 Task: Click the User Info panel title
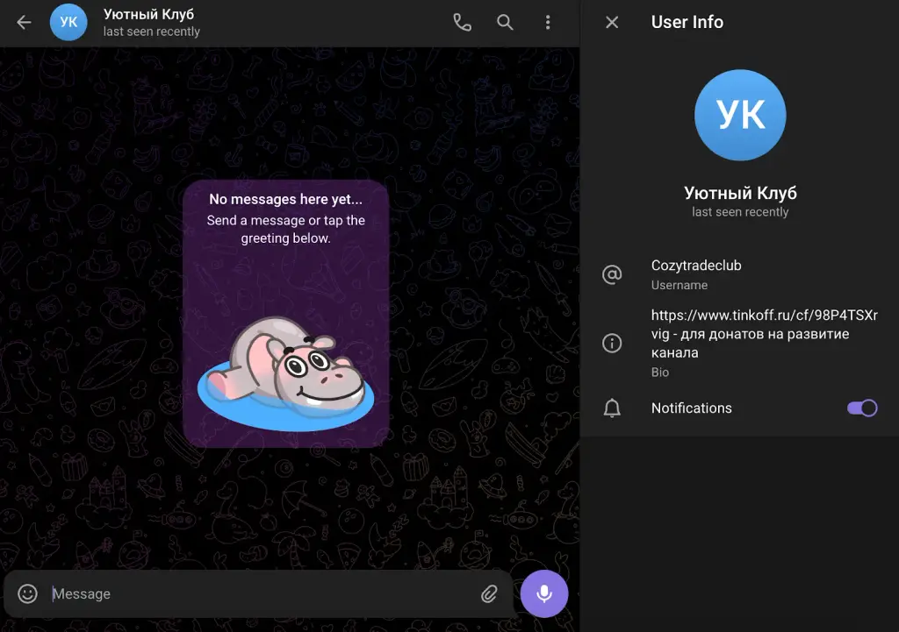(x=687, y=22)
